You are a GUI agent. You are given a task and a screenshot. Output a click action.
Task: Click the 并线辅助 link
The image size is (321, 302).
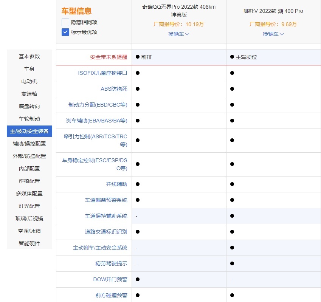click(x=116, y=184)
